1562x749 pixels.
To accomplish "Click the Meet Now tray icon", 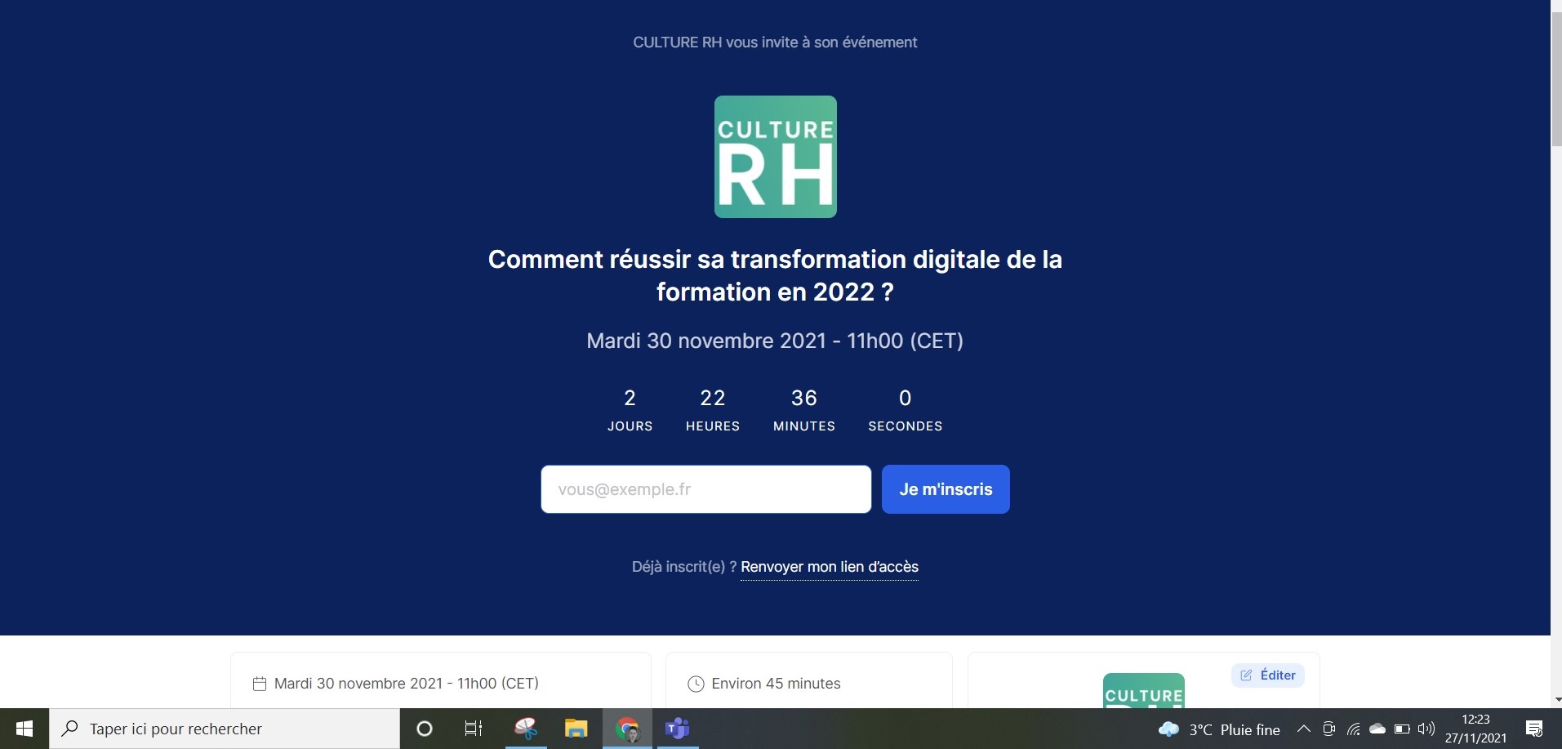I will tap(1328, 729).
